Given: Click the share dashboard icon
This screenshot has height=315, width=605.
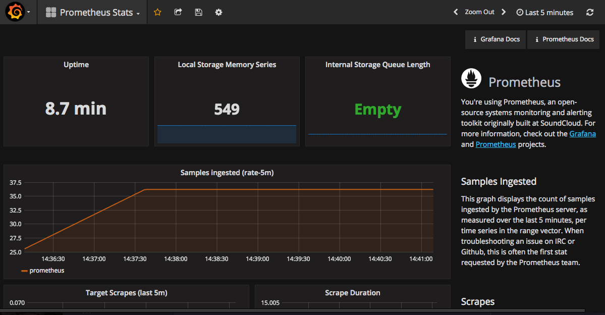Looking at the screenshot, I should coord(178,12).
